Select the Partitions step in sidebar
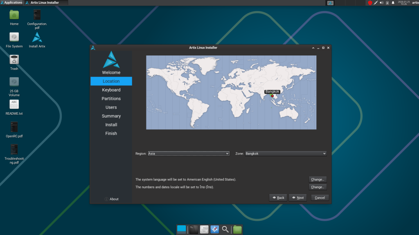Image resolution: width=419 pixels, height=235 pixels. click(111, 99)
